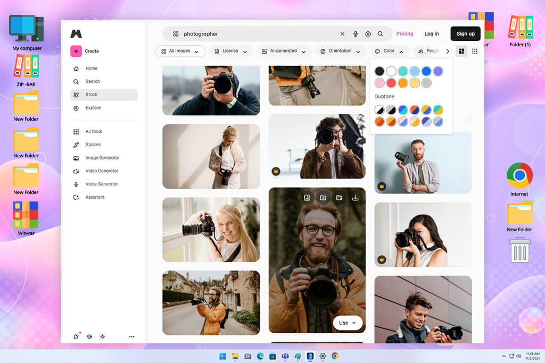This screenshot has height=363, width=545.
Task: Click the pink Create plus button
Action: click(76, 51)
